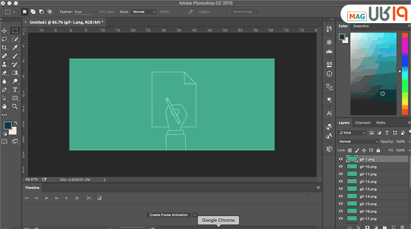This screenshot has height=229, width=411.
Task: Select the Crop tool
Action: click(5, 47)
